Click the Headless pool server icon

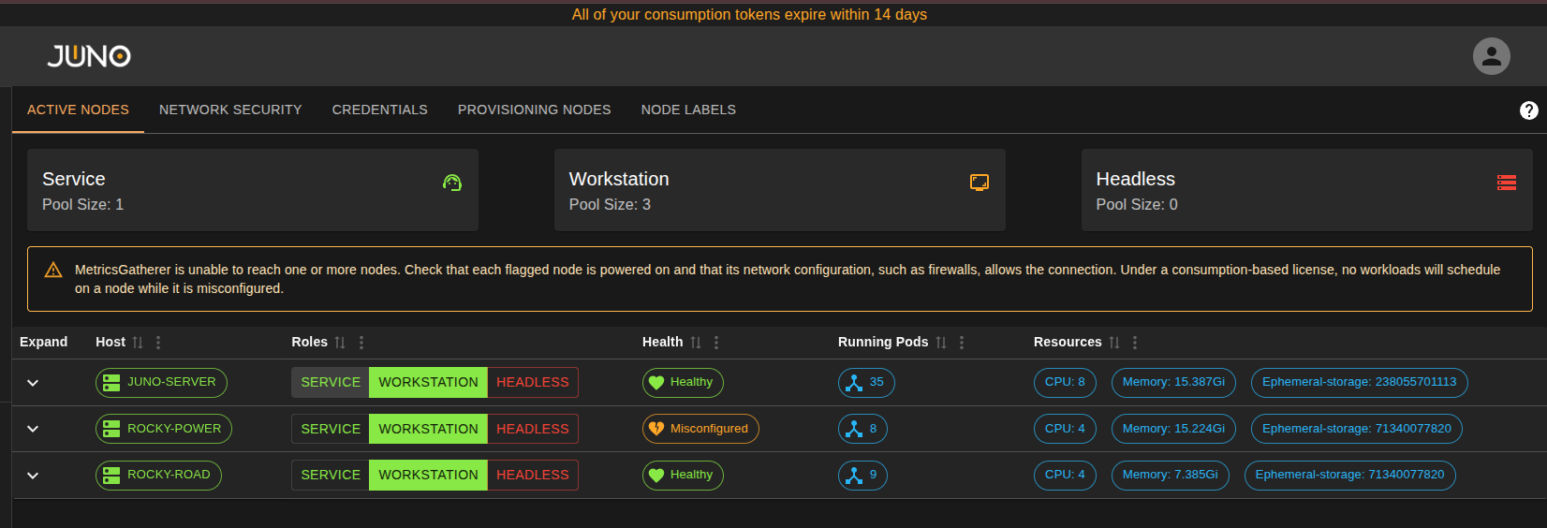tap(1507, 183)
